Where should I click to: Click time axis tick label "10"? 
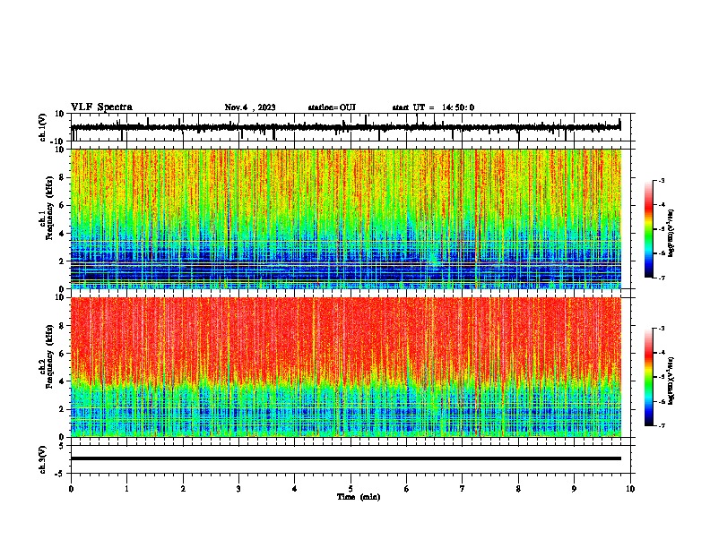pyautogui.click(x=630, y=489)
